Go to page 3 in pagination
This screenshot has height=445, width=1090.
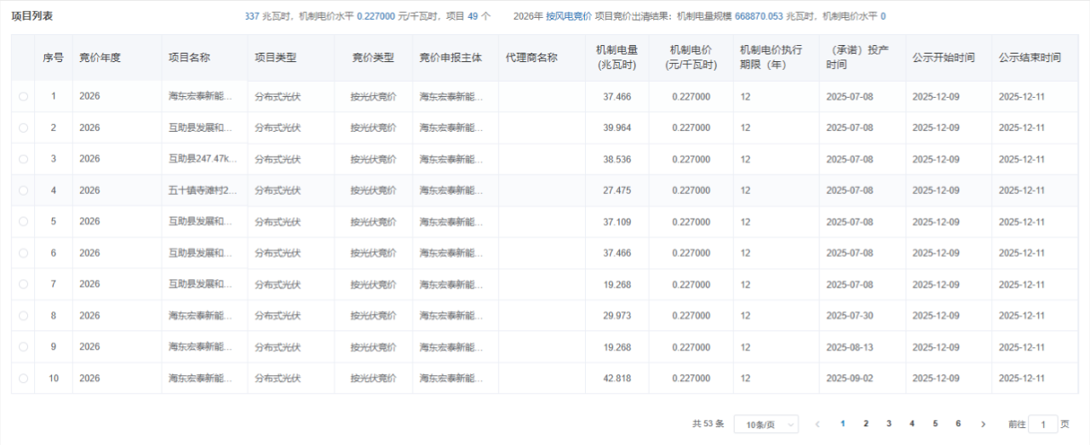pyautogui.click(x=889, y=424)
